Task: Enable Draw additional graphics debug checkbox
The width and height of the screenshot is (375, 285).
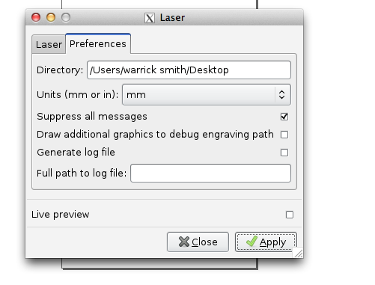Action: tap(284, 135)
